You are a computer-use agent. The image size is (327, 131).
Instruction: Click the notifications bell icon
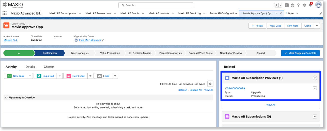[x=310, y=5]
